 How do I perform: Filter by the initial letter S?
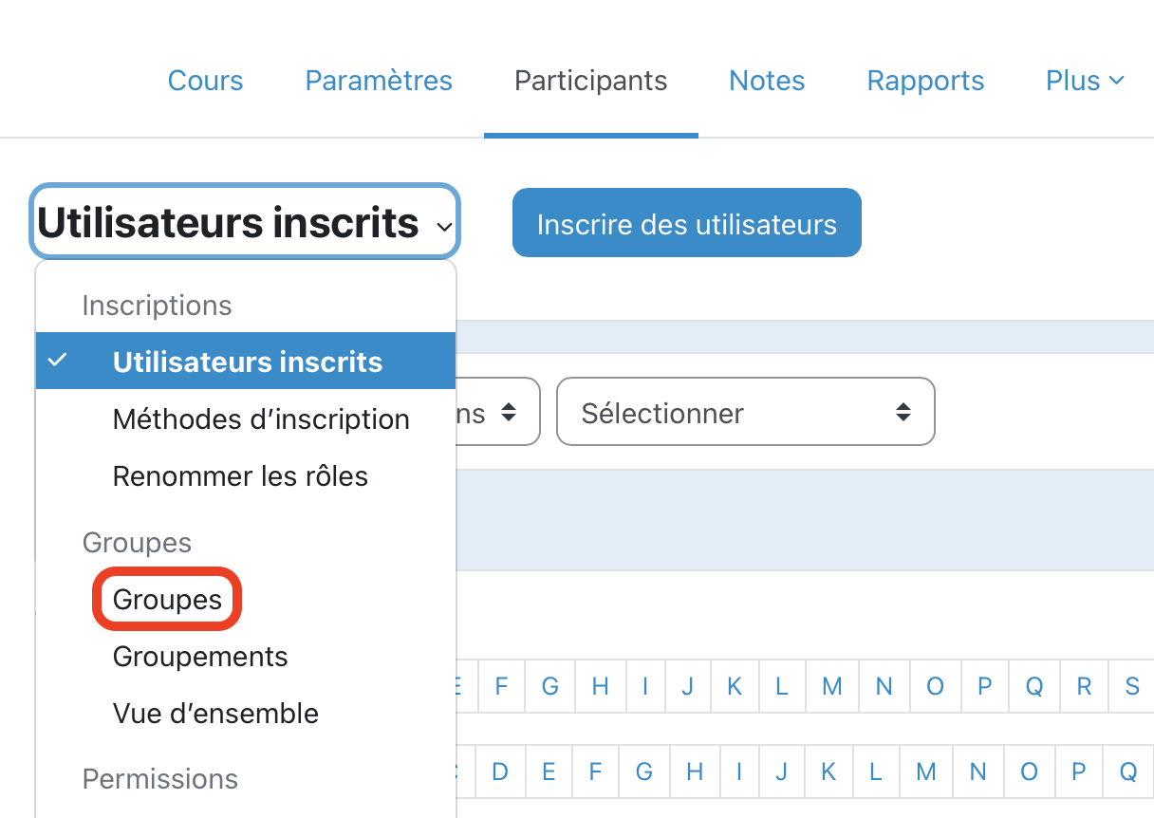click(1131, 686)
